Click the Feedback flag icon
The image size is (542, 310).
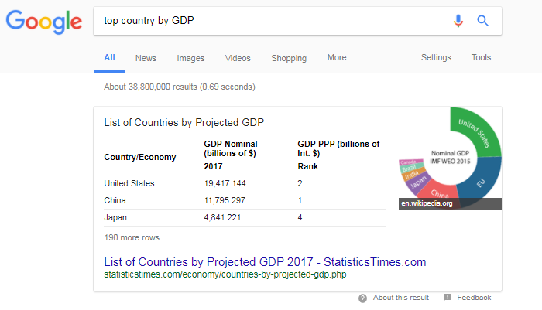(x=448, y=297)
